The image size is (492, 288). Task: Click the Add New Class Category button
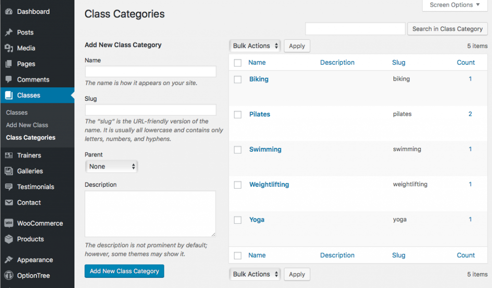click(124, 271)
